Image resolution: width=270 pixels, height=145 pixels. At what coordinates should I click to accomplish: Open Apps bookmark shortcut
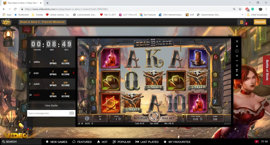point(7,15)
